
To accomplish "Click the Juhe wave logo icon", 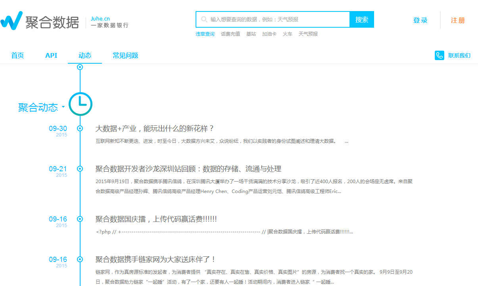I will click(x=12, y=20).
